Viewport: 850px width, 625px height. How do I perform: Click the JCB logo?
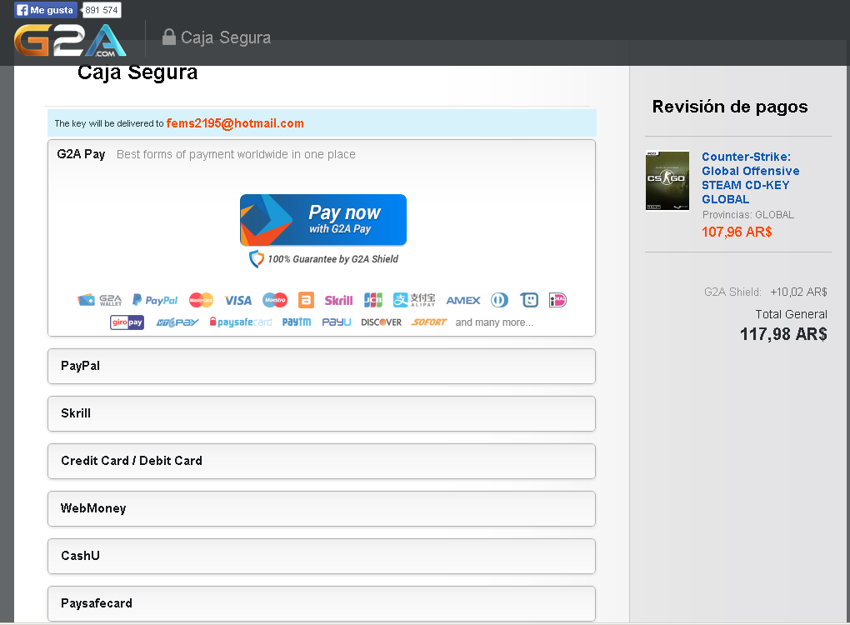373,300
